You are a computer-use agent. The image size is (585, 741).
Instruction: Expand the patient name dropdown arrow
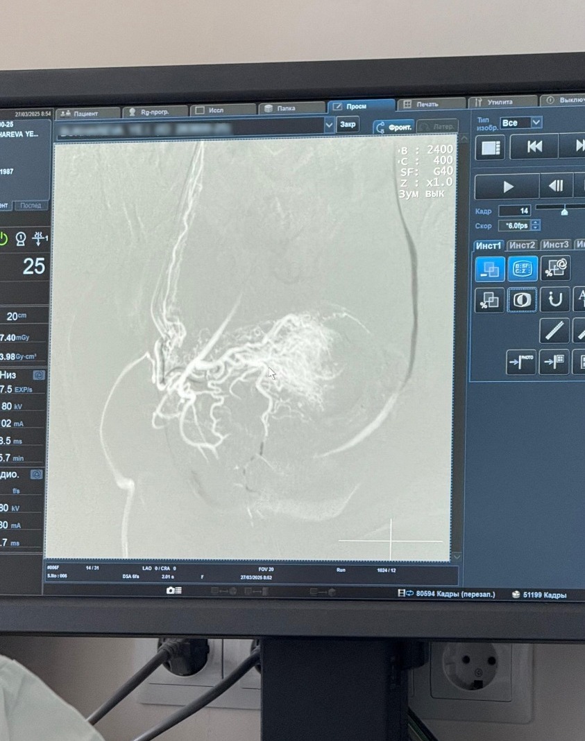(329, 125)
